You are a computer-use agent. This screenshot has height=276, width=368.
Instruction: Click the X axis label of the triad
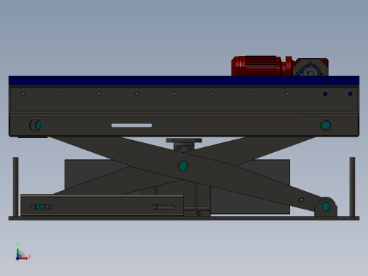tap(30, 256)
